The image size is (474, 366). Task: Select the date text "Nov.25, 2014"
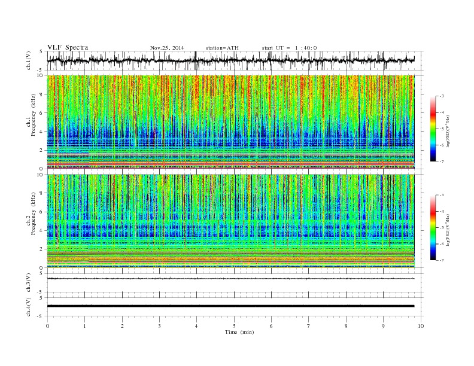point(167,48)
